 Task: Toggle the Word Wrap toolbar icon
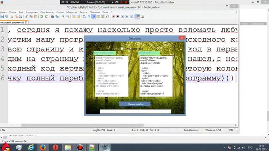[84, 16]
